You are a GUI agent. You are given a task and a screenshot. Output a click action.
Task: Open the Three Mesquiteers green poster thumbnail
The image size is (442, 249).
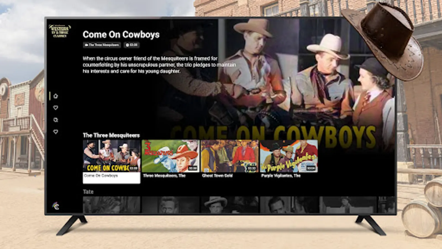(170, 156)
